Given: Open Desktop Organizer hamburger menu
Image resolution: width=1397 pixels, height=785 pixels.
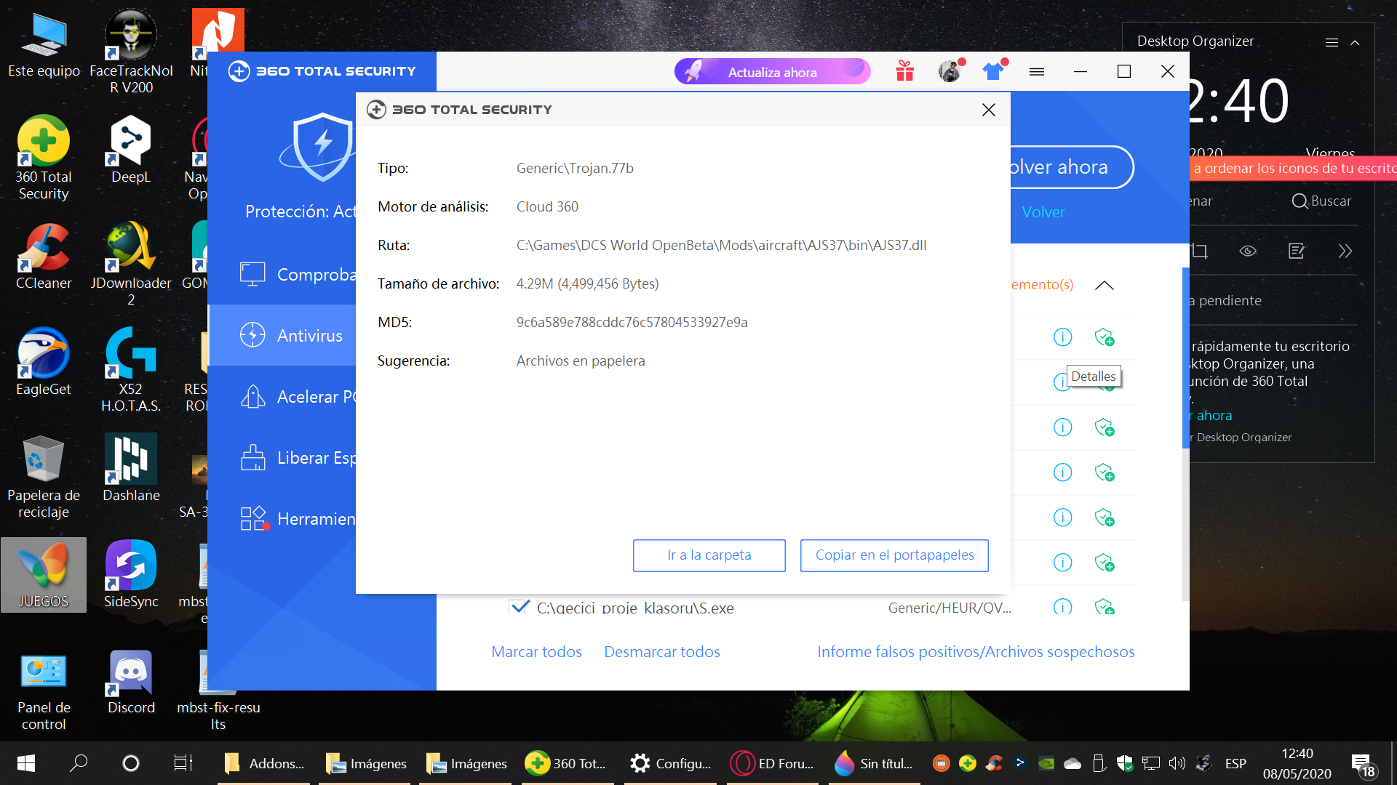Looking at the screenshot, I should (x=1332, y=42).
